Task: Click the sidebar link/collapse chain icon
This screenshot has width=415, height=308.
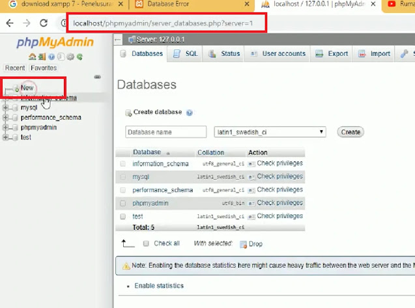Action: [x=98, y=77]
